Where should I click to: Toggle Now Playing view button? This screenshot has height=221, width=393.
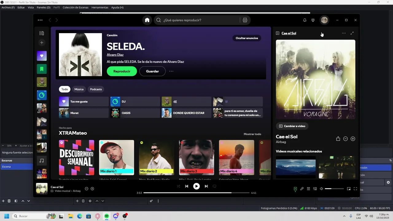click(x=295, y=189)
